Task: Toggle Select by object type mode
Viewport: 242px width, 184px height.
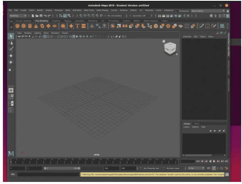Action: [65, 16]
